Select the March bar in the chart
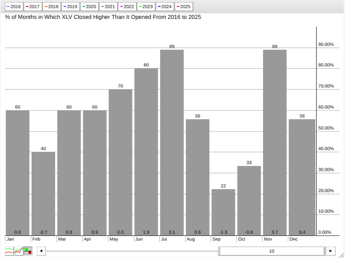 69,173
